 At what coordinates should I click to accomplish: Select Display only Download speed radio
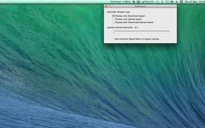(113, 16)
